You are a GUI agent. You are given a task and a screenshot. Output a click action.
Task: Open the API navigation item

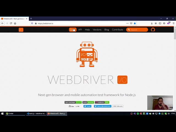pyautogui.click(x=80, y=30)
